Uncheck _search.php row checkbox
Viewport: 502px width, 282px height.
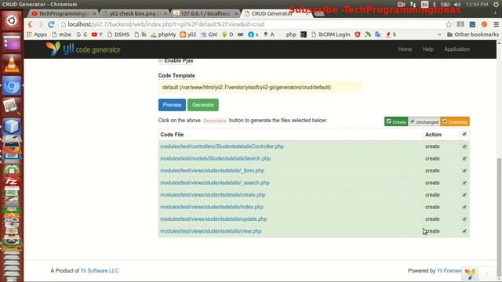(x=464, y=183)
